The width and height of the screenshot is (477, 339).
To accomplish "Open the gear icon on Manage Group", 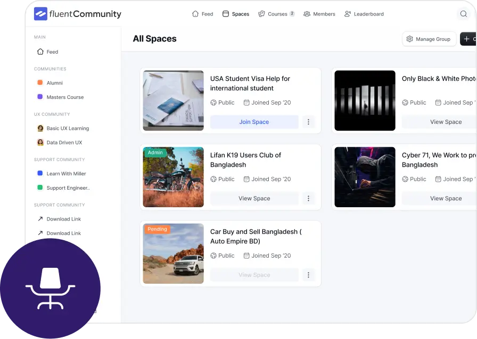I will (409, 39).
